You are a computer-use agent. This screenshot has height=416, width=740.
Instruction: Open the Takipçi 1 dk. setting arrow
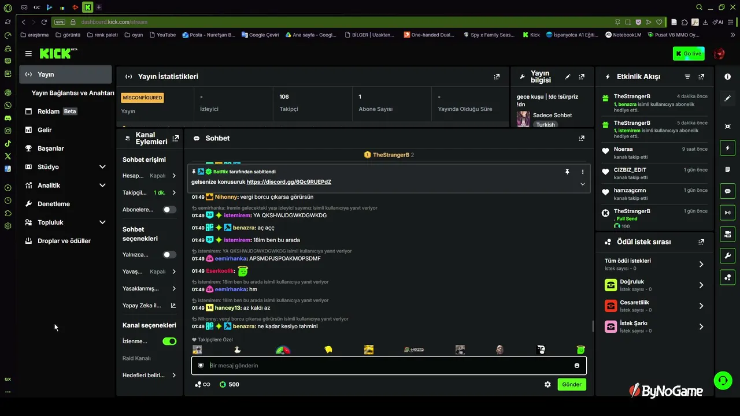click(174, 192)
